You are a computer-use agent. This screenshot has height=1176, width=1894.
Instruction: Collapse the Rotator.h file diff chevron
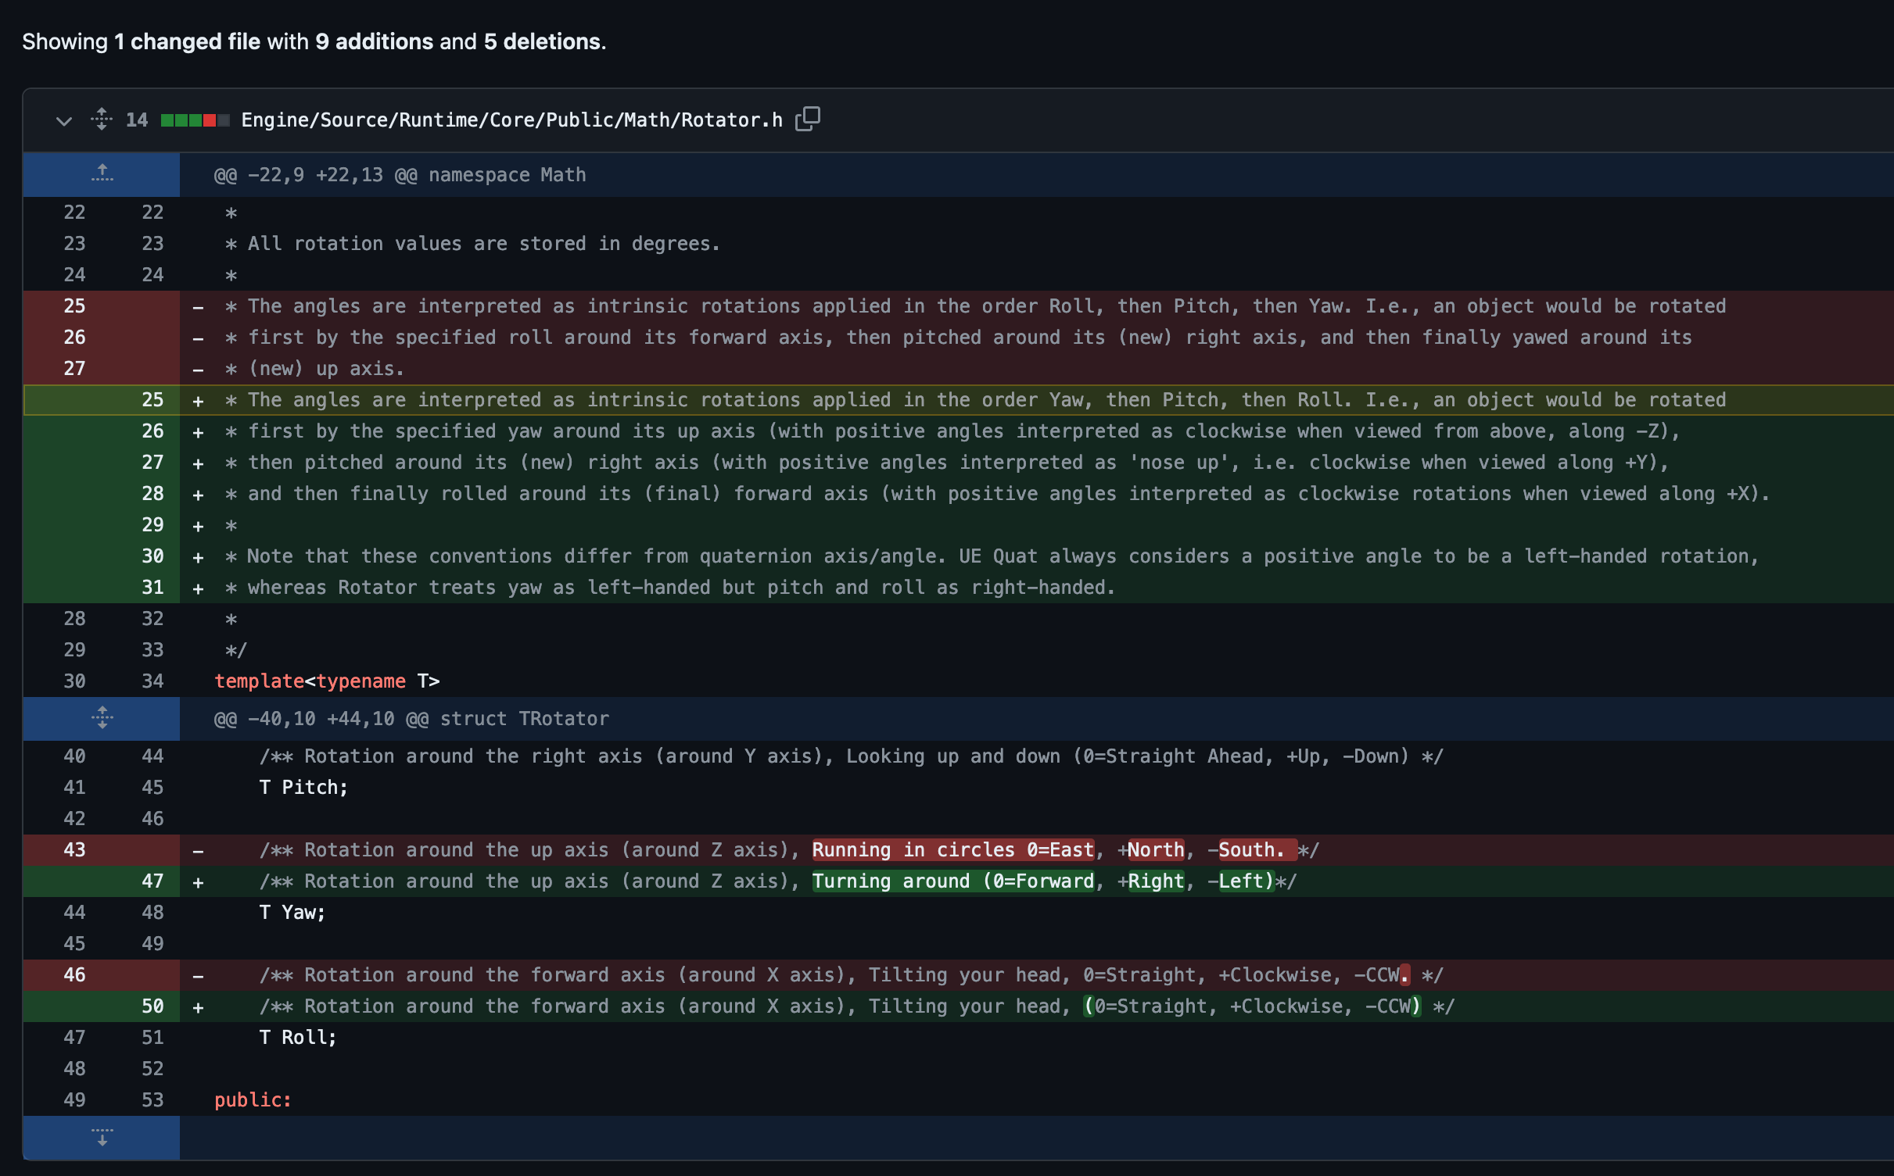click(x=64, y=120)
